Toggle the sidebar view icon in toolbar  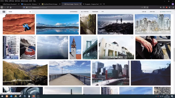click(164, 7)
